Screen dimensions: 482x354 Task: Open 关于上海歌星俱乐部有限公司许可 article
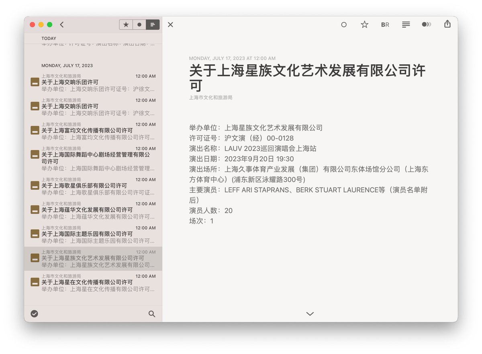pyautogui.click(x=93, y=185)
